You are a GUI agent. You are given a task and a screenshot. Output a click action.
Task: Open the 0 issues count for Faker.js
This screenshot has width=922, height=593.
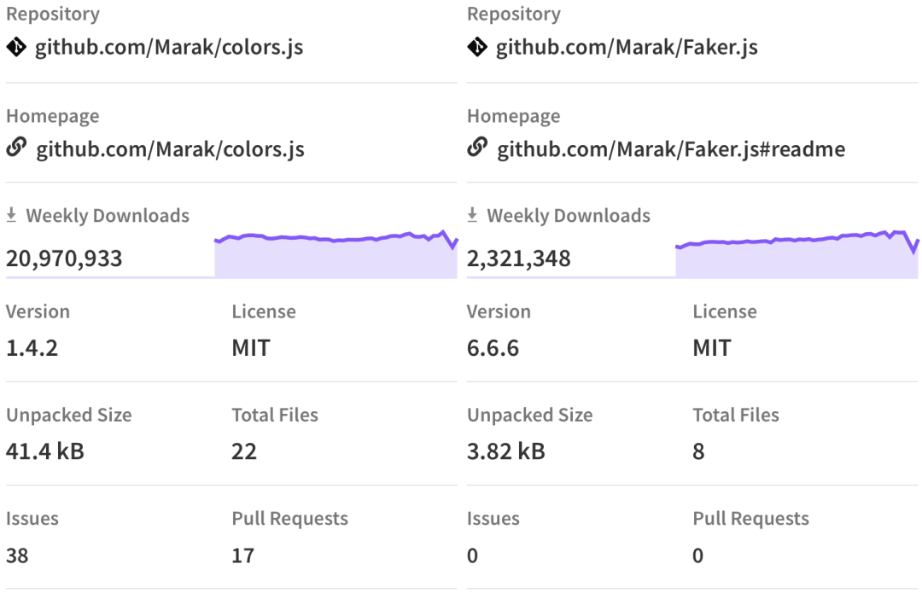click(473, 556)
